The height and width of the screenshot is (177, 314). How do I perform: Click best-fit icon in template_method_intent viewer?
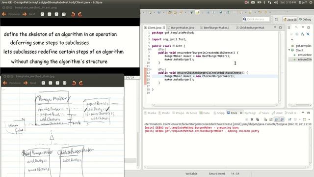click(x=64, y=14)
